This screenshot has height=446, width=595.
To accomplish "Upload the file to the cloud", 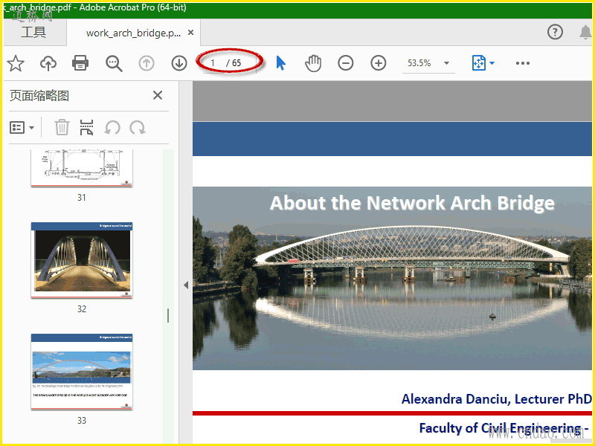I will pos(48,63).
